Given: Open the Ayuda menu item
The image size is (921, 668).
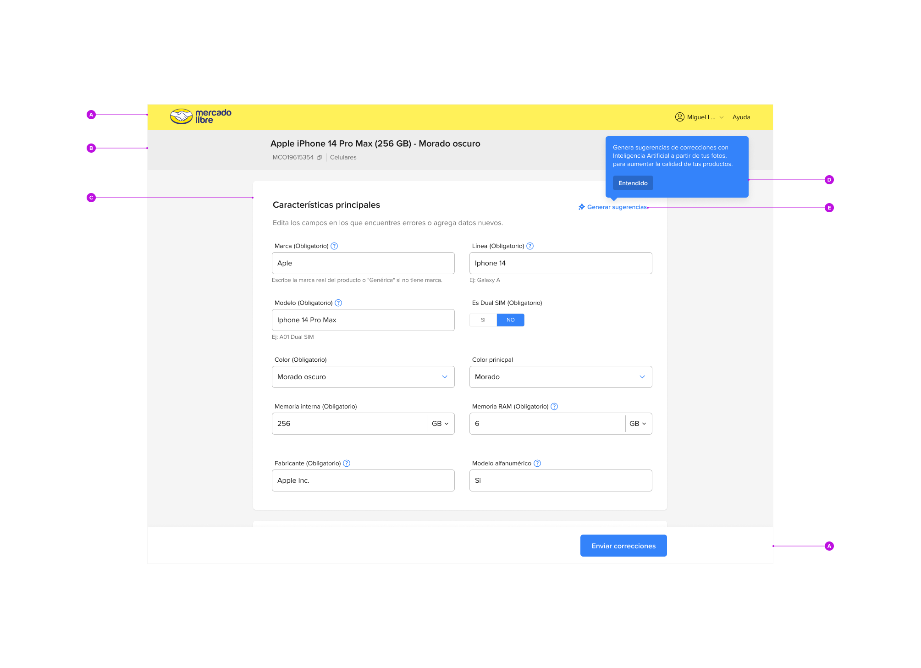Looking at the screenshot, I should (741, 117).
